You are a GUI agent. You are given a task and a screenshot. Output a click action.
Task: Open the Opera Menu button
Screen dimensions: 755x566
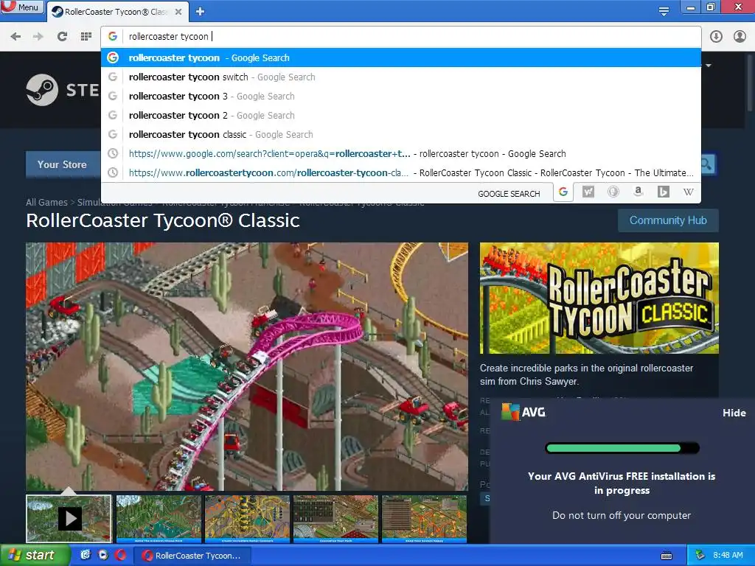click(x=21, y=7)
